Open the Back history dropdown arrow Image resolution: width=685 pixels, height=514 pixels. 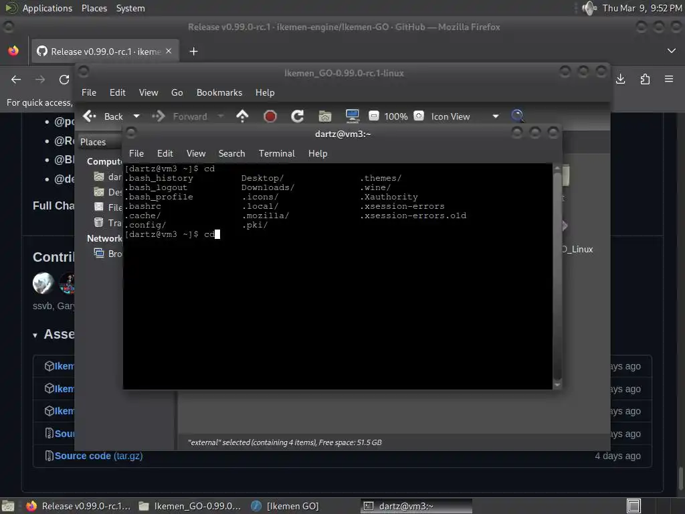coord(136,116)
